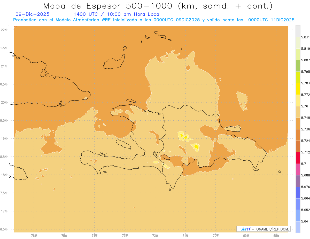The height and width of the screenshot is (239, 310).
Task: Select the date text '09-Dic-2025'
Action: (32, 14)
